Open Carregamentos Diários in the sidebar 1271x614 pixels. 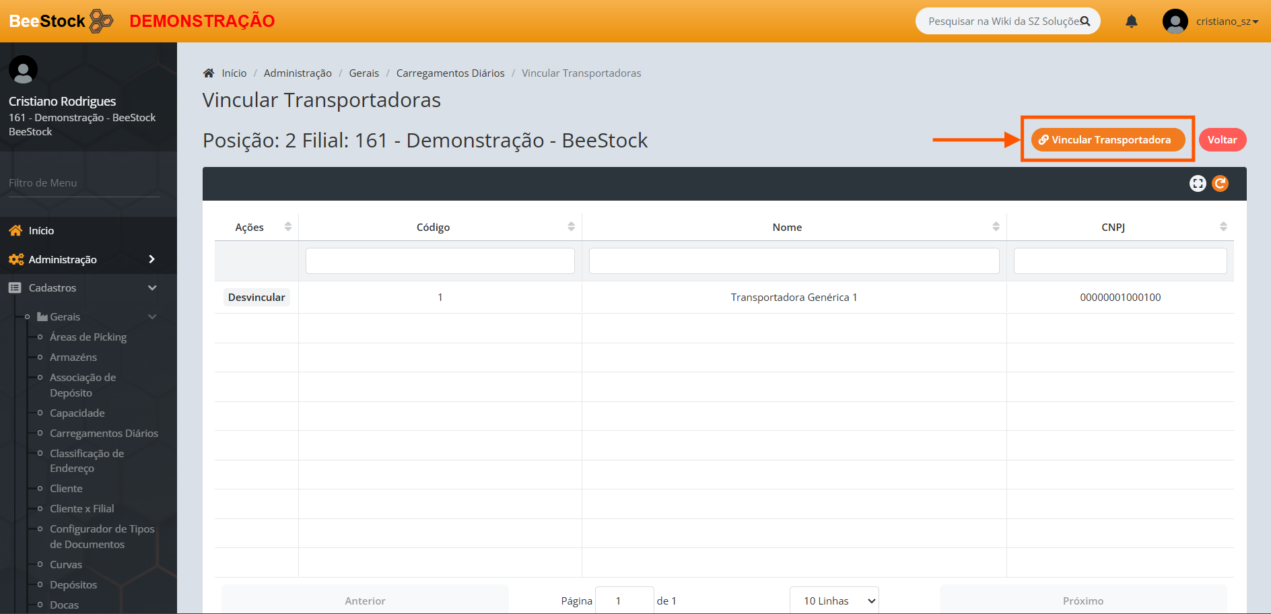[104, 433]
